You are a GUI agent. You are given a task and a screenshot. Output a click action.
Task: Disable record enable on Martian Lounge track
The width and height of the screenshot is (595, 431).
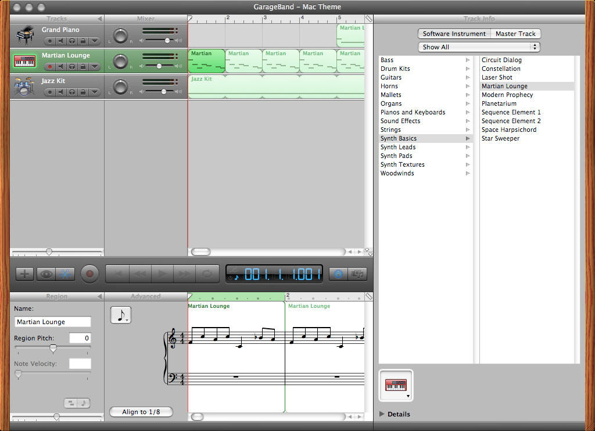(49, 67)
